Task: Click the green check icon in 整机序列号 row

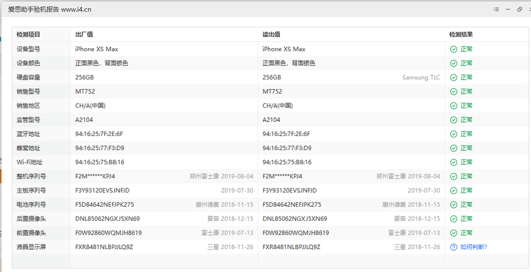Action: coord(454,177)
